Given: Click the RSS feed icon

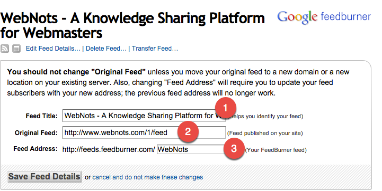Looking at the screenshot, I should [5, 49].
